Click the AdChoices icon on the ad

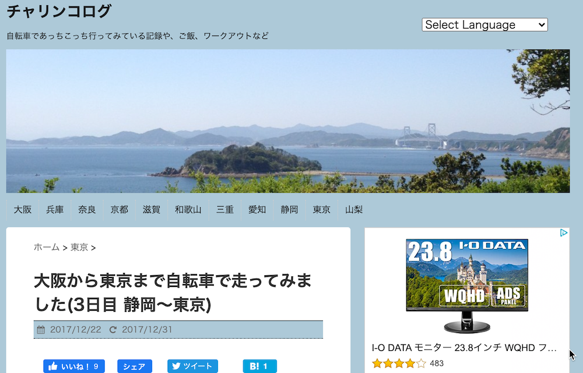[x=564, y=233]
